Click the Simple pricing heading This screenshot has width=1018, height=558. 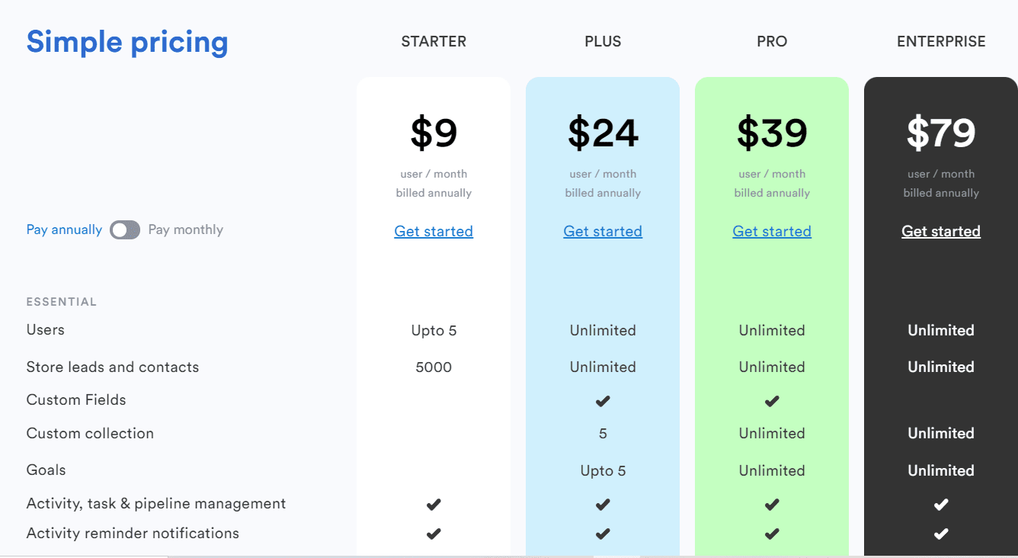point(127,42)
